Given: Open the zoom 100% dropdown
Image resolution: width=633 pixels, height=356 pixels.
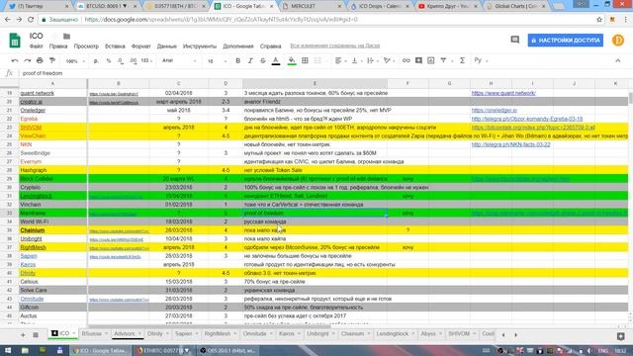Looking at the screenshot, I should point(75,61).
